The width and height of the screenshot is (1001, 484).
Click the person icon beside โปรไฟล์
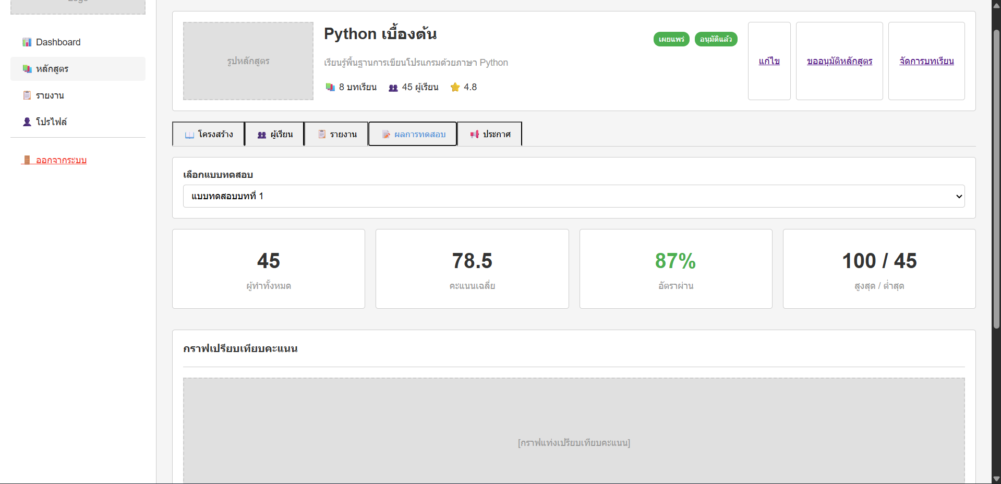pos(27,122)
